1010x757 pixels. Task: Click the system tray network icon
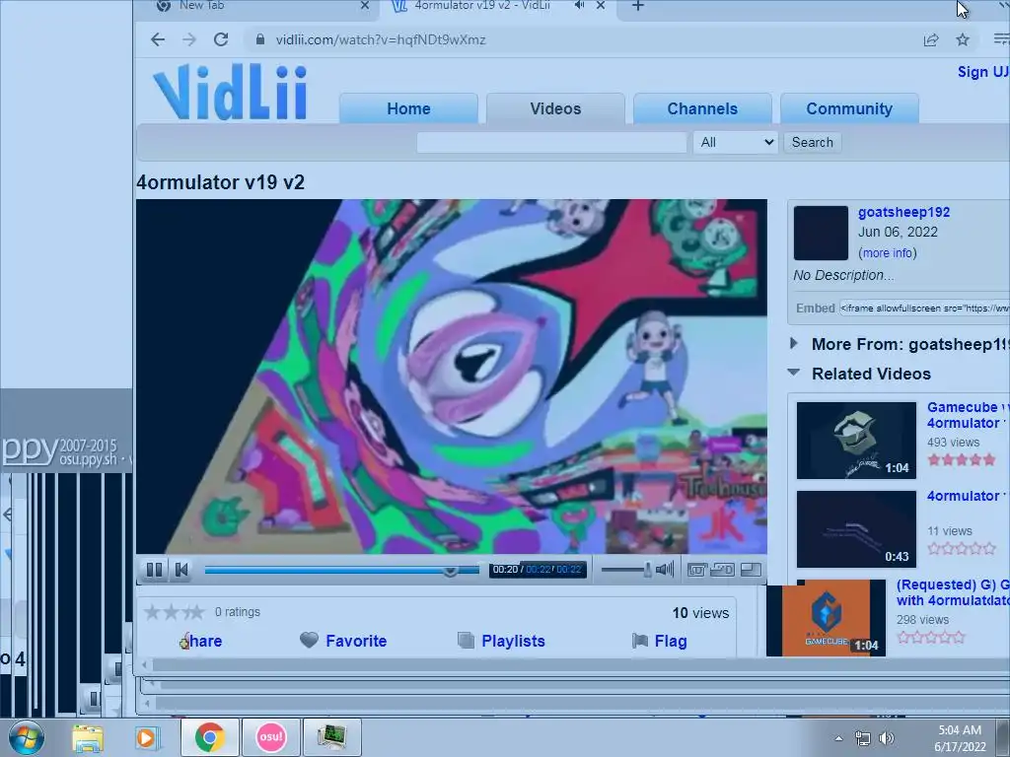[862, 738]
